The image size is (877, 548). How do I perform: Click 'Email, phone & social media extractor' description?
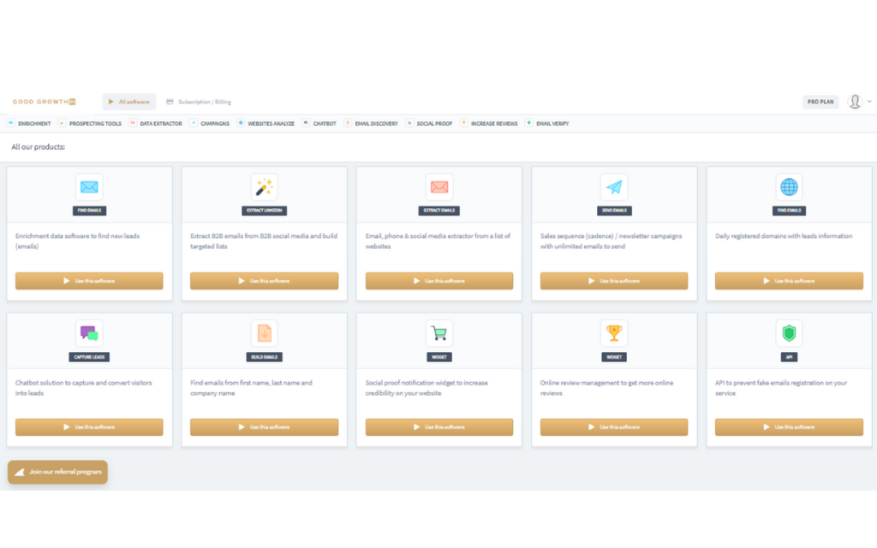(438, 241)
